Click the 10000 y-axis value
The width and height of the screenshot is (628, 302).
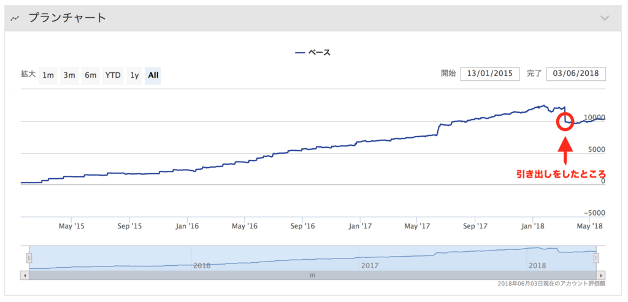594,117
